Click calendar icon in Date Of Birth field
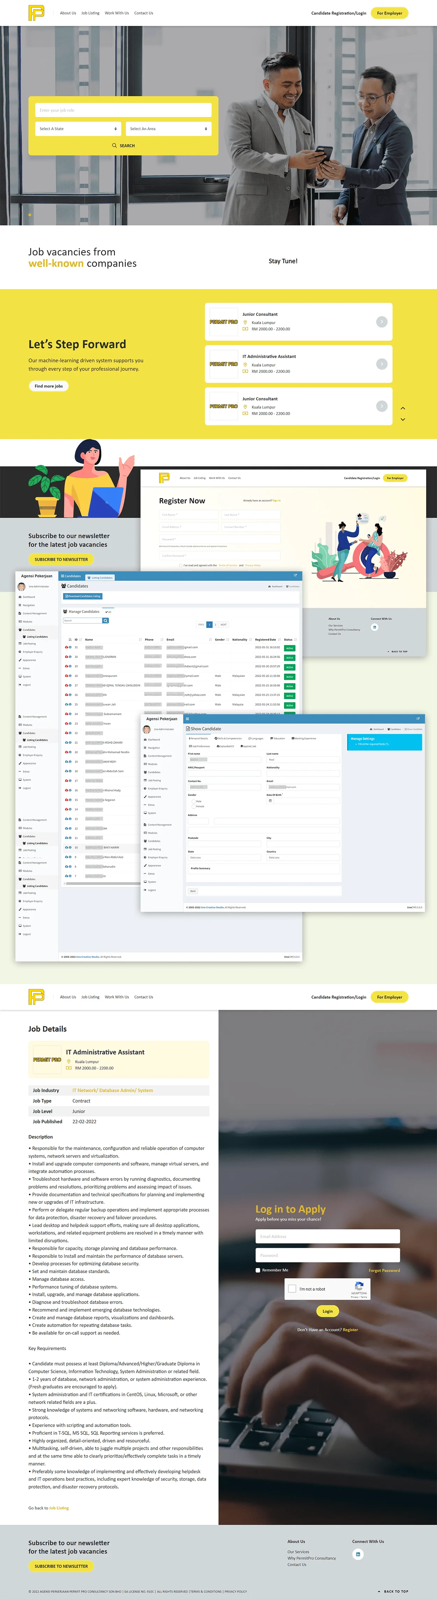Viewport: 437px width, 1599px height. [x=270, y=801]
